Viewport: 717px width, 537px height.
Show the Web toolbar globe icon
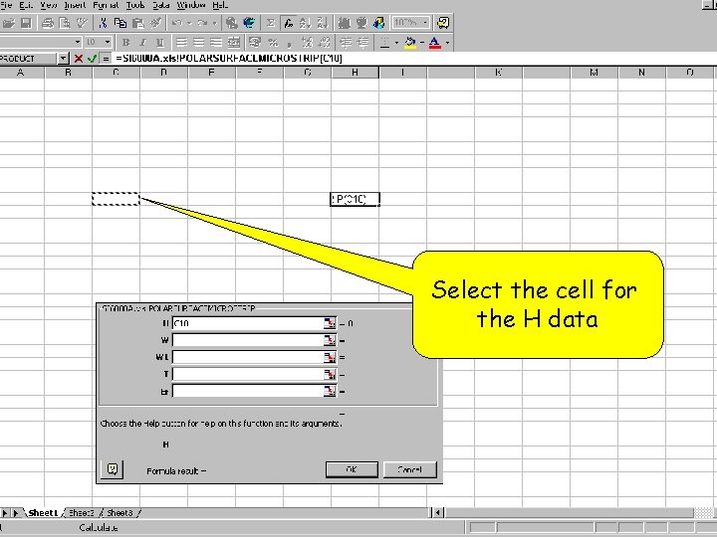[x=249, y=23]
